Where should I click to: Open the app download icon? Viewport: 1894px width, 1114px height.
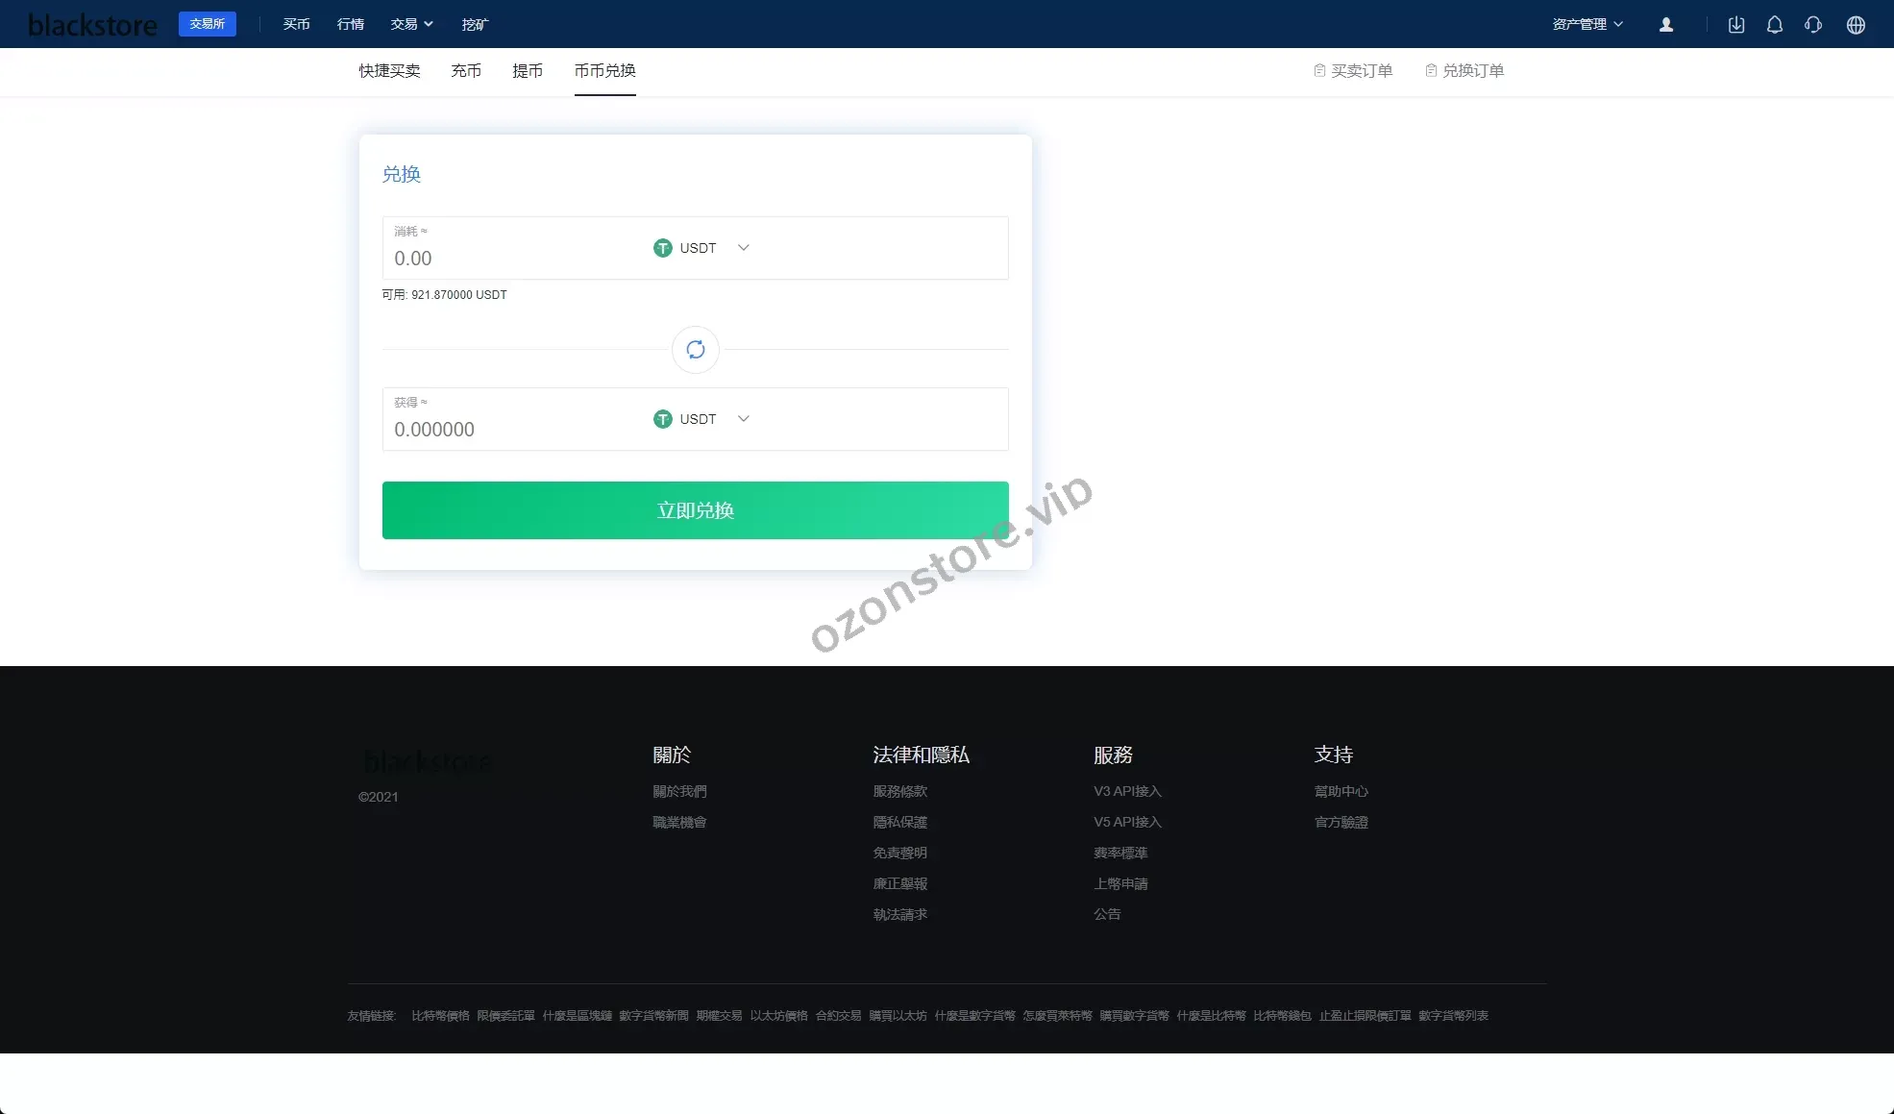coord(1736,25)
